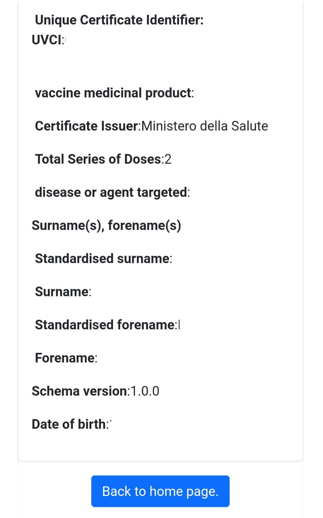Click the Total Series of Doses label
This screenshot has height=518, width=323.
pyautogui.click(x=98, y=159)
